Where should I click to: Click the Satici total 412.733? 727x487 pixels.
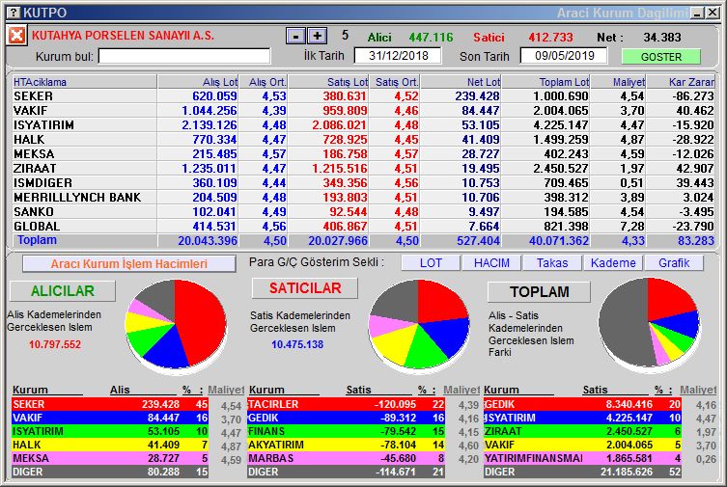click(x=551, y=37)
